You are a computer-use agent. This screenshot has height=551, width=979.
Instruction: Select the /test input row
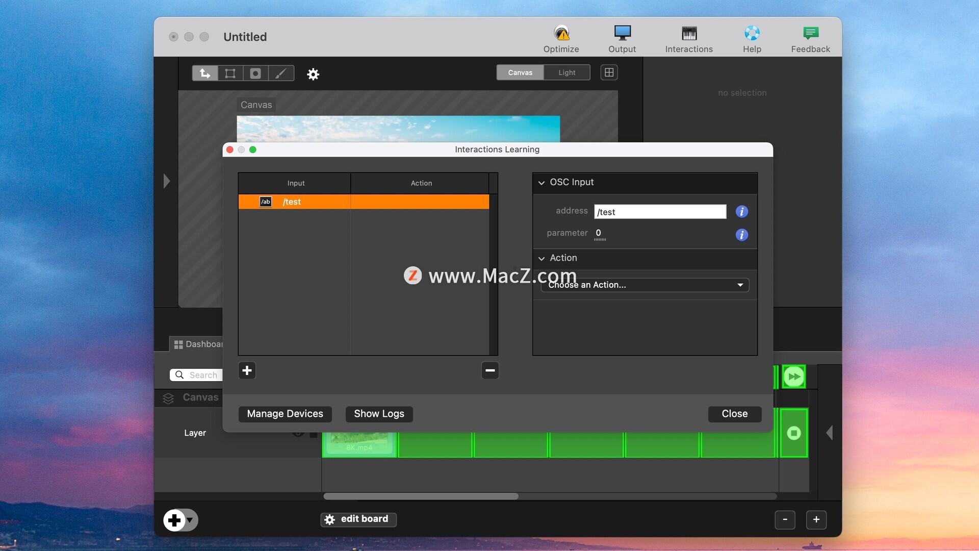(x=364, y=202)
